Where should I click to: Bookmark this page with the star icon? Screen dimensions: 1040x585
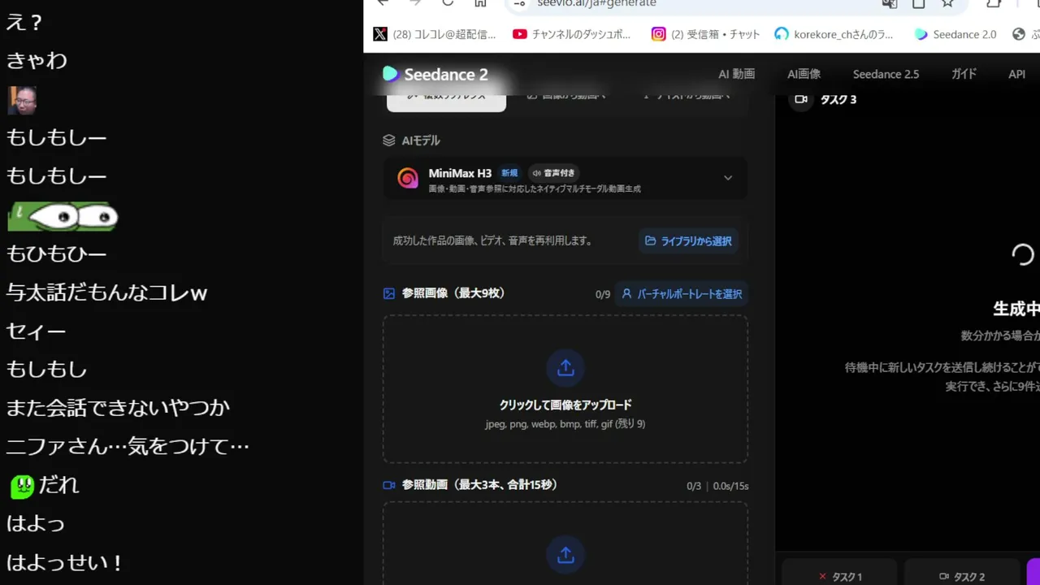(x=947, y=3)
